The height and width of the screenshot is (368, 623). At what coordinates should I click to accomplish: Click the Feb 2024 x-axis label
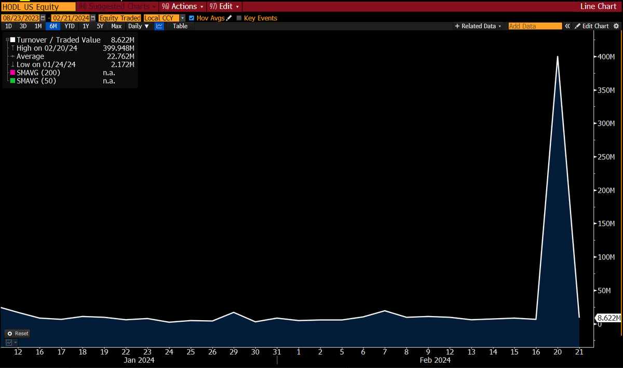pyautogui.click(x=435, y=360)
